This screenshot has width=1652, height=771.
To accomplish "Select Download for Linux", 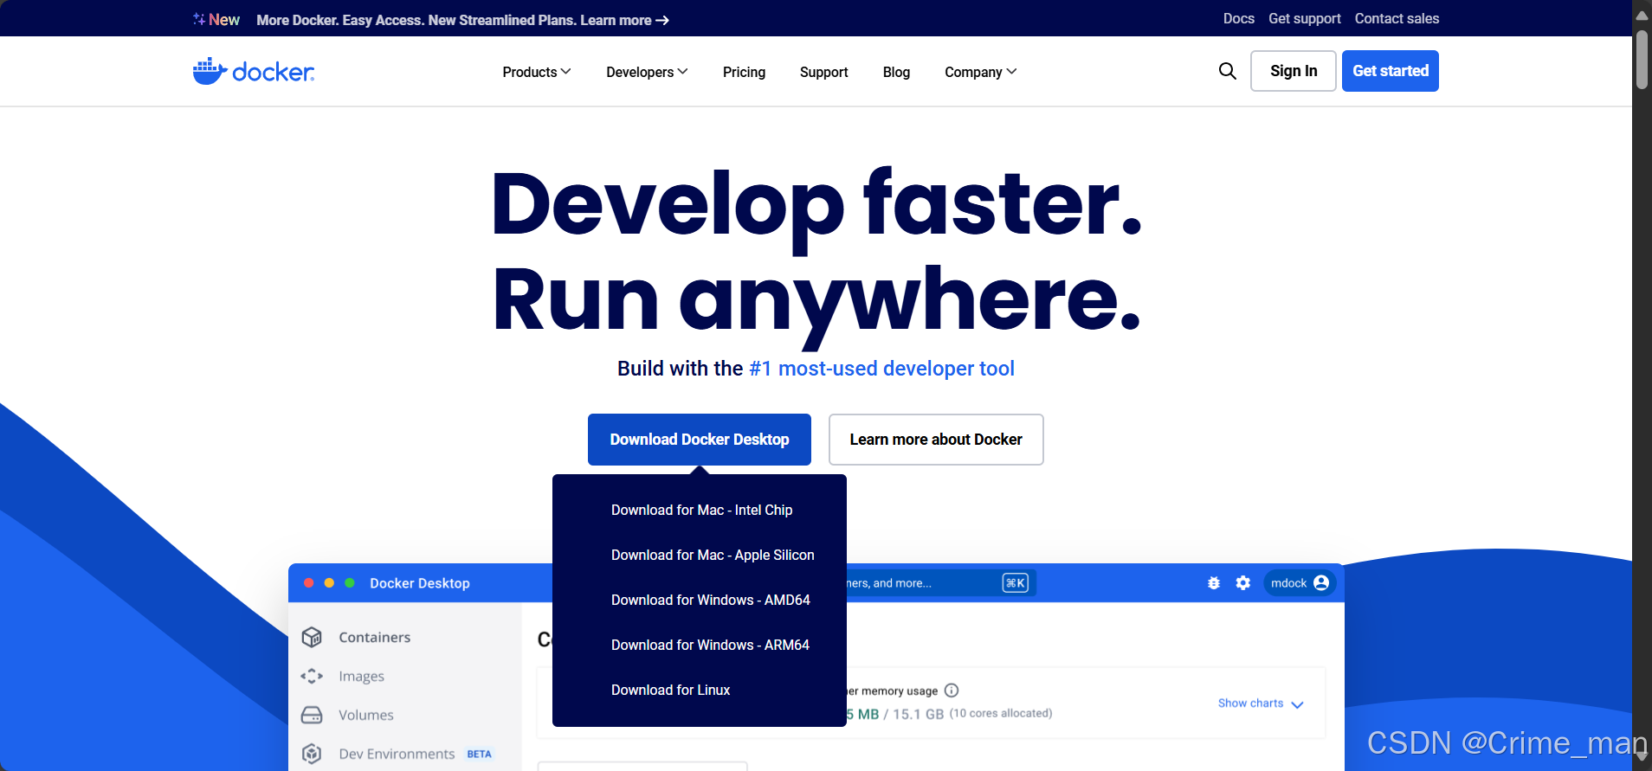I will [x=670, y=690].
